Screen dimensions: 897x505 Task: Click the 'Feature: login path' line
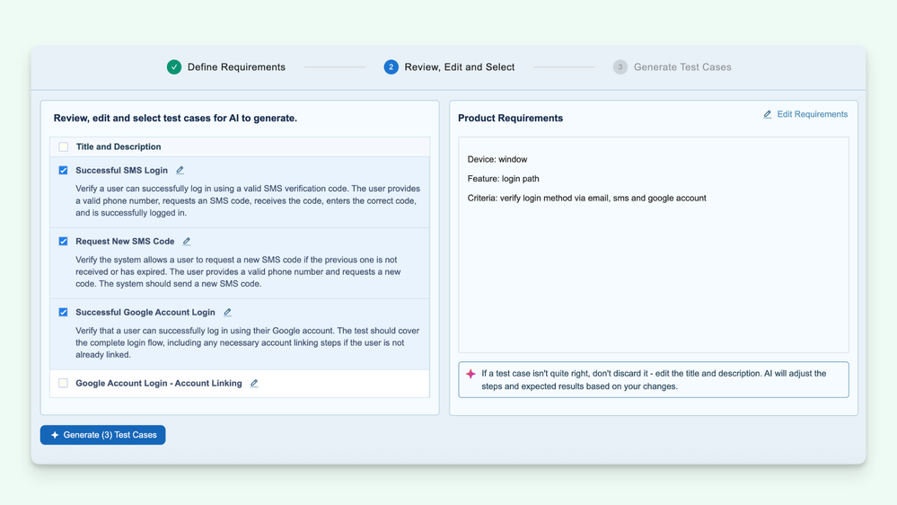click(x=503, y=179)
